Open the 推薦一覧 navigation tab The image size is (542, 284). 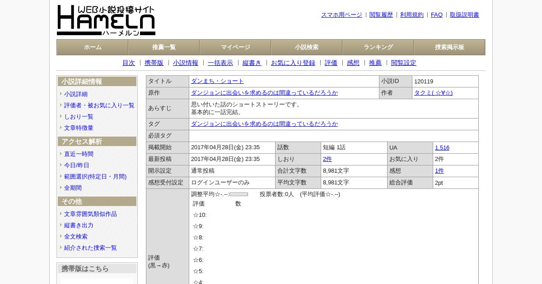(x=164, y=47)
